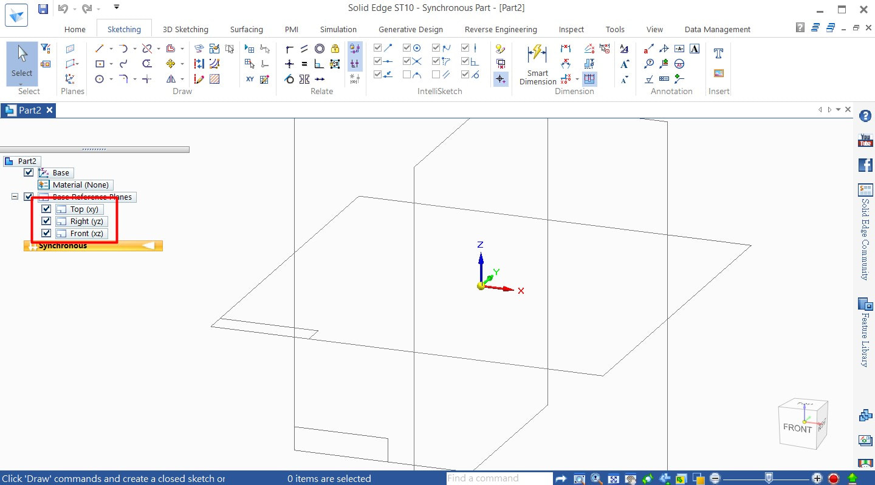This screenshot has width=875, height=485.
Task: Click the Mirror tool in Draw
Action: (x=171, y=79)
